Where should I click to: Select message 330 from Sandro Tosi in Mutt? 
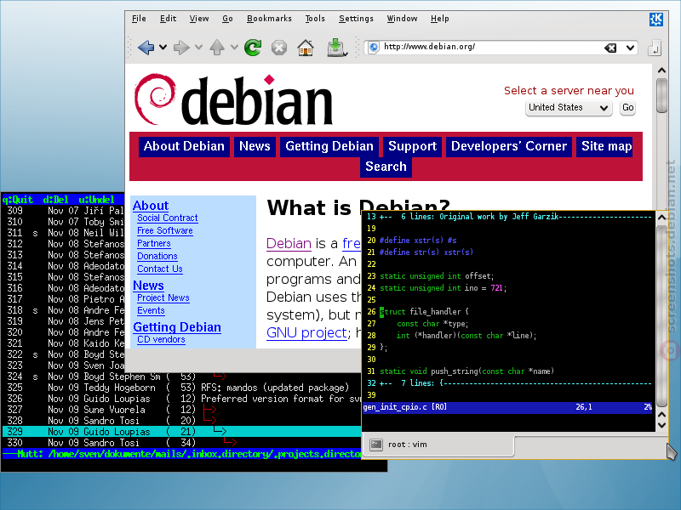click(181, 442)
